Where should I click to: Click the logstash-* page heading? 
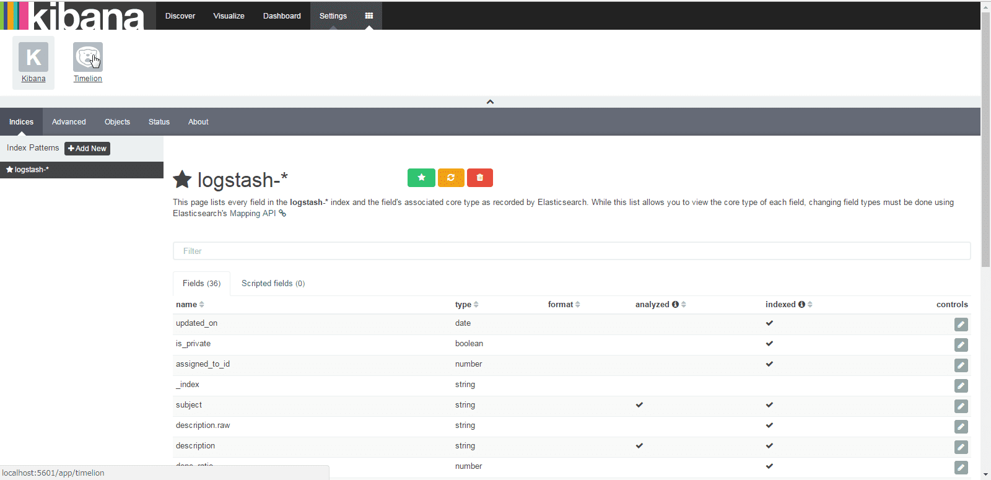[242, 180]
